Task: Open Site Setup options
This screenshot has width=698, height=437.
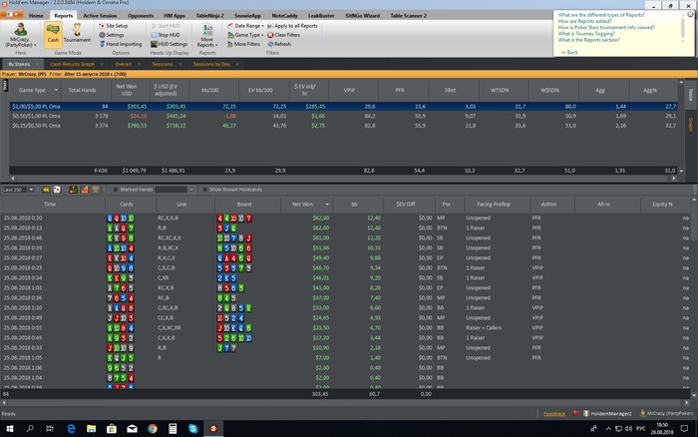Action: tap(114, 26)
